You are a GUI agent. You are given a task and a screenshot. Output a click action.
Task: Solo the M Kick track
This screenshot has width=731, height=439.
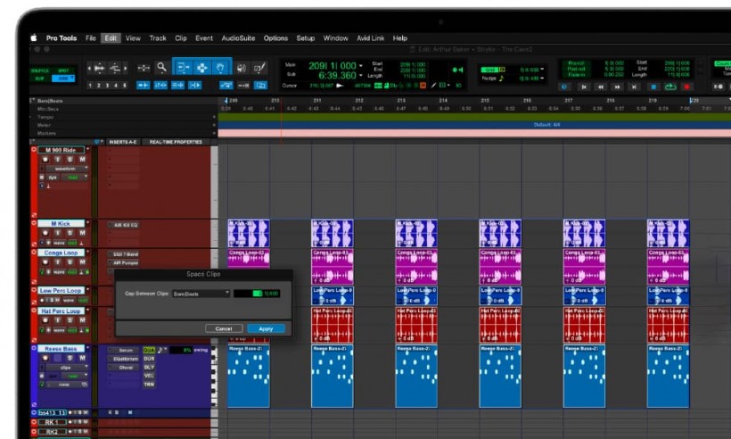70,233
